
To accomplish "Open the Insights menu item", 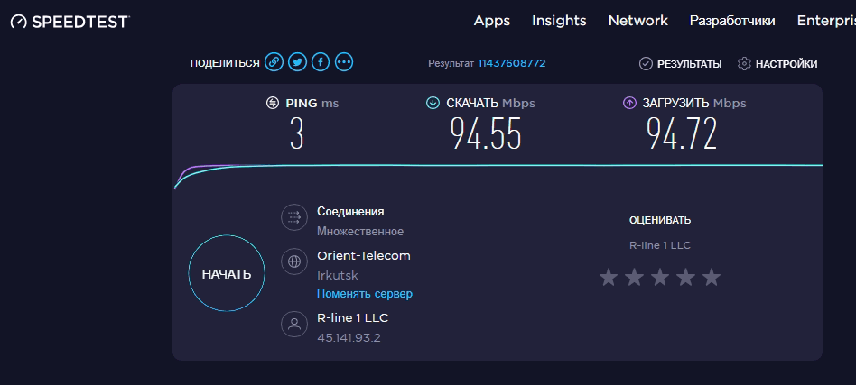I will 559,21.
